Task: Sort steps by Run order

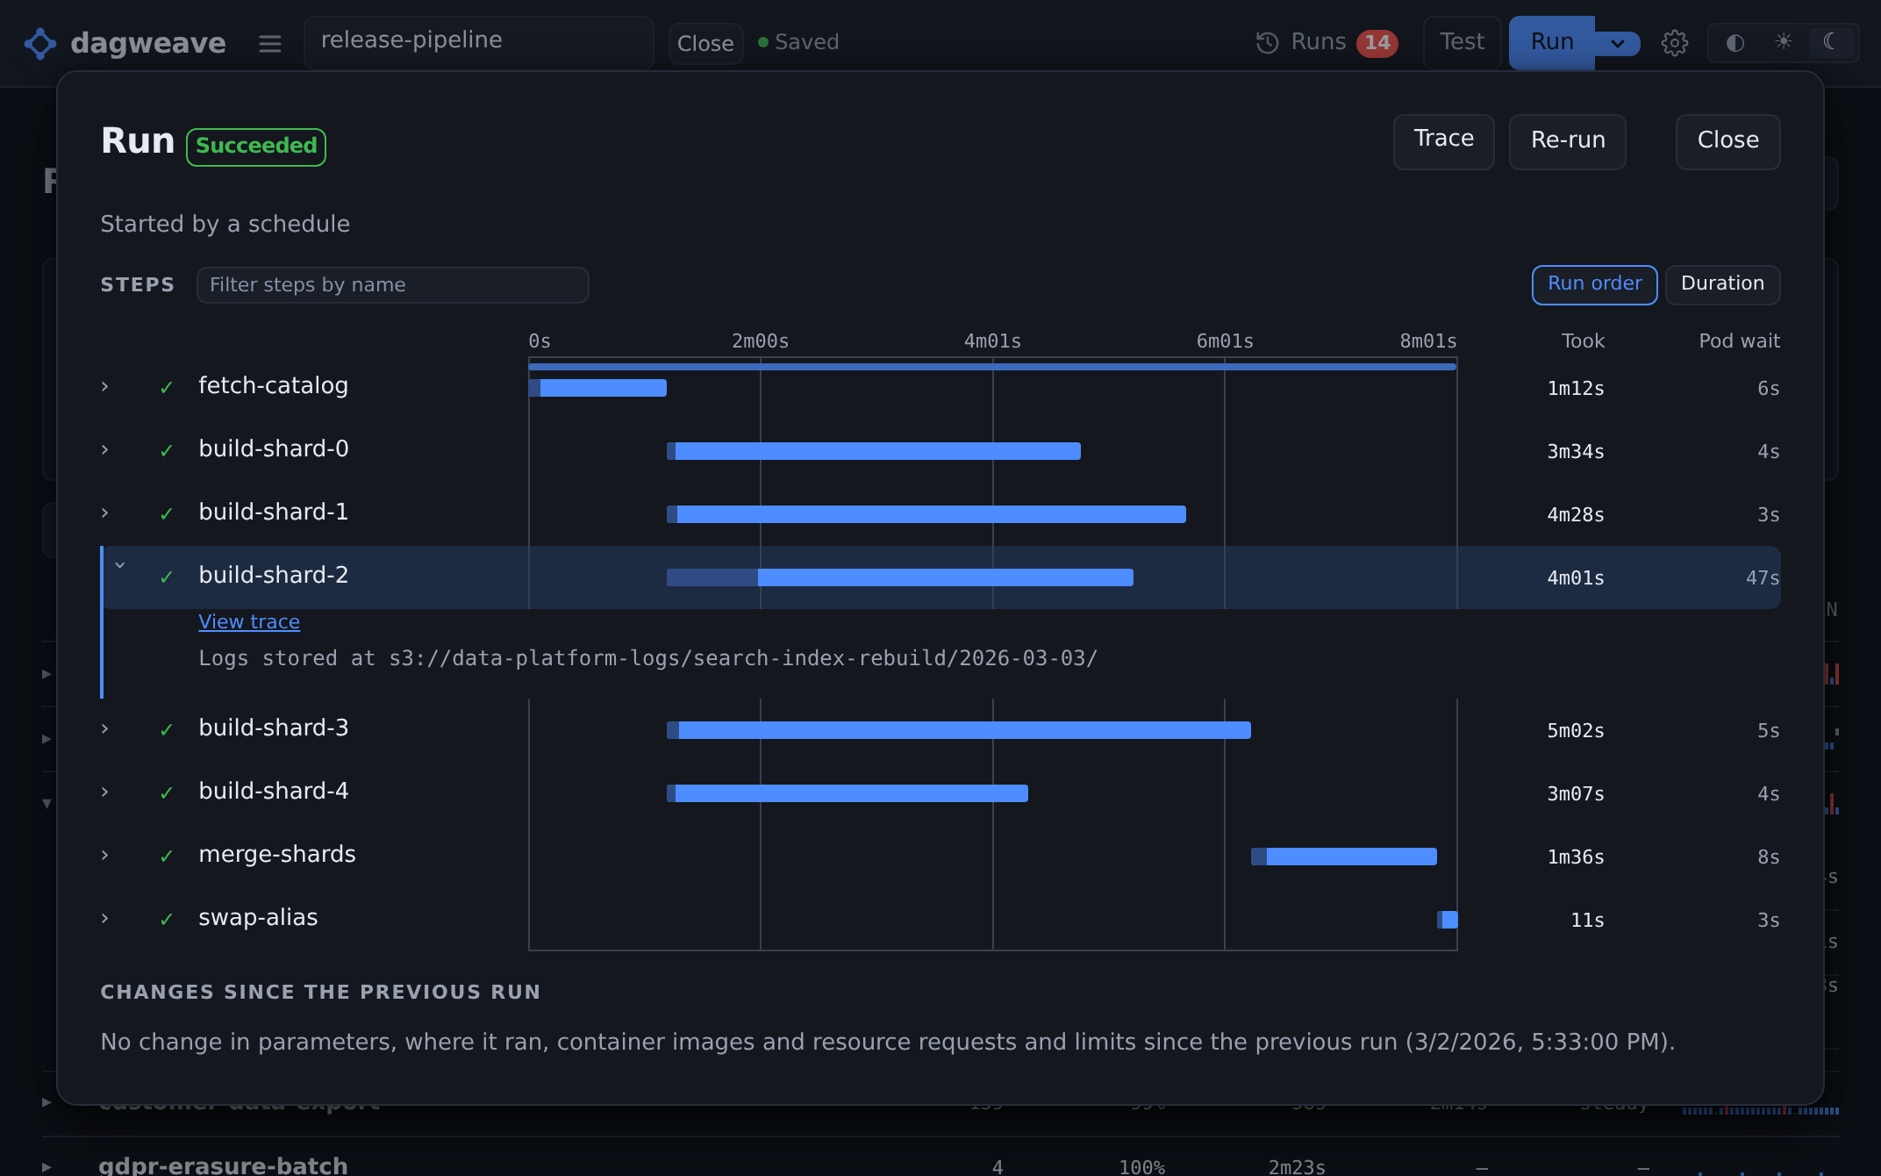Action: click(1594, 284)
